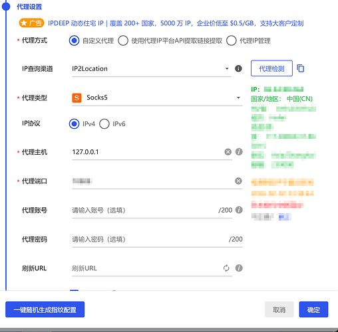
Task: Clear the proxy port field
Action: point(238,181)
